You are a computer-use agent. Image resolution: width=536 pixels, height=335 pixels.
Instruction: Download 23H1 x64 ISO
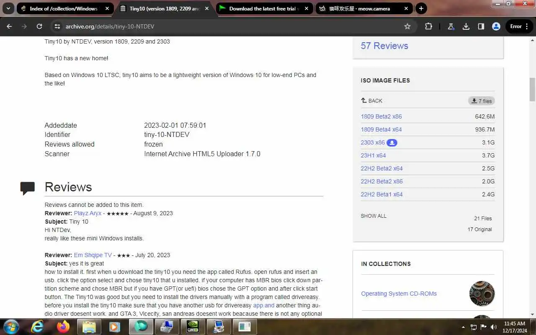point(373,155)
